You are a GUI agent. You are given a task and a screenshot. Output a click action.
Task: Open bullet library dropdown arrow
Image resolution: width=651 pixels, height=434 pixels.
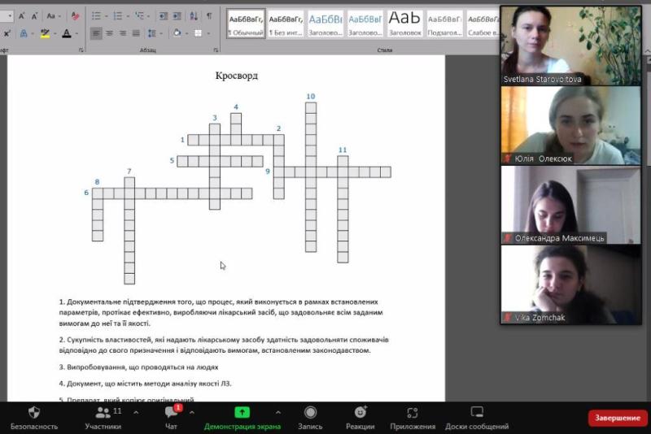click(x=107, y=16)
